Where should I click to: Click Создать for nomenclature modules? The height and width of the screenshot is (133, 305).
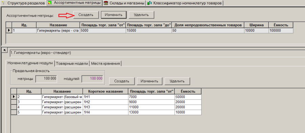pyautogui.click(x=122, y=81)
